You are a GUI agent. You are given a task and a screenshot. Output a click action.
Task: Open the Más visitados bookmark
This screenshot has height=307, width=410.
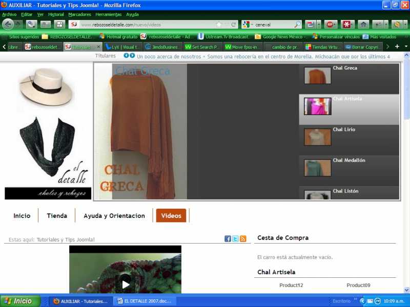[379, 36]
